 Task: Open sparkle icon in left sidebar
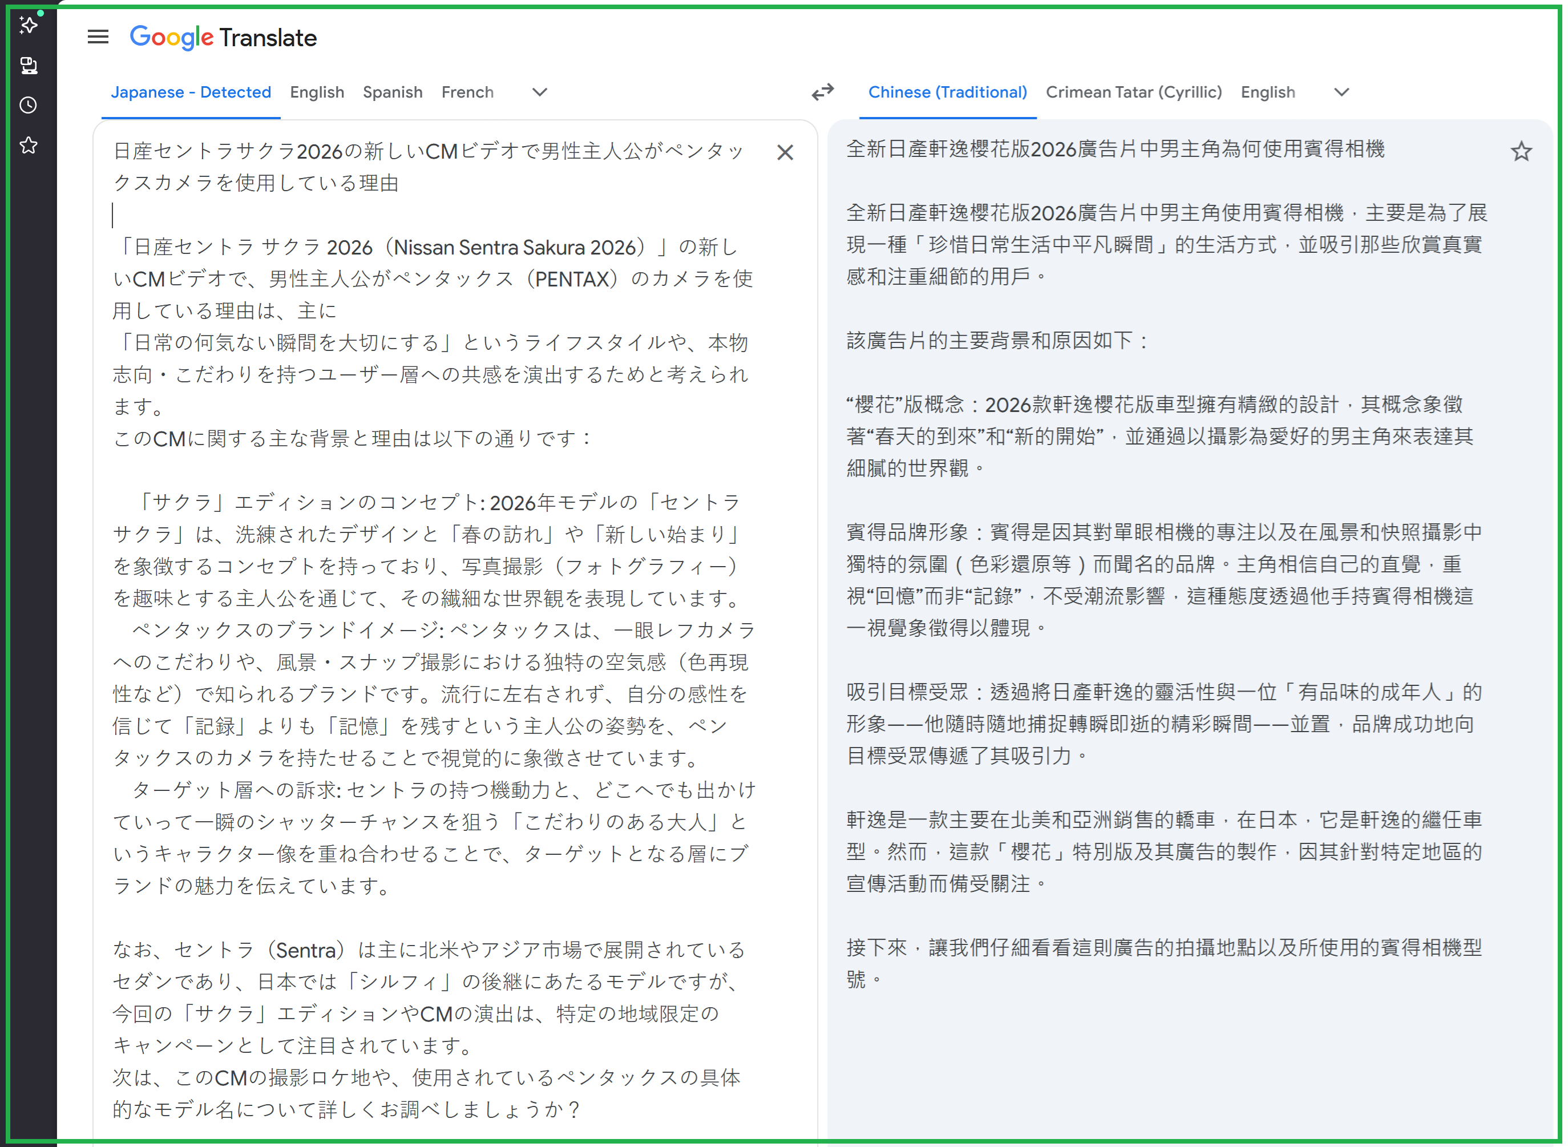click(29, 25)
